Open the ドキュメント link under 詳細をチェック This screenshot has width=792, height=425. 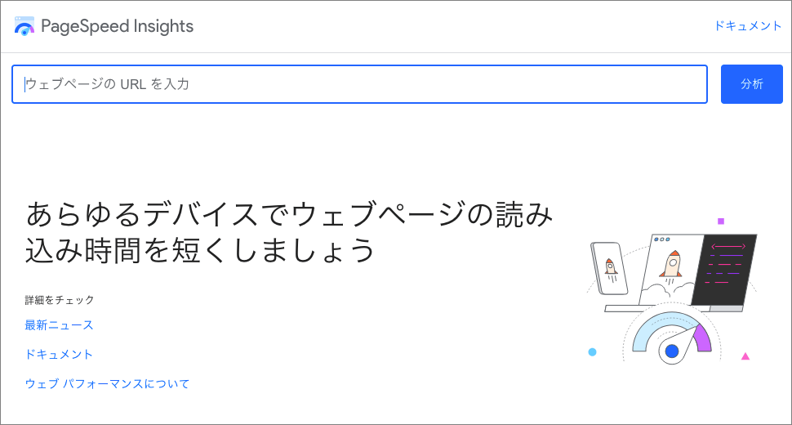59,354
